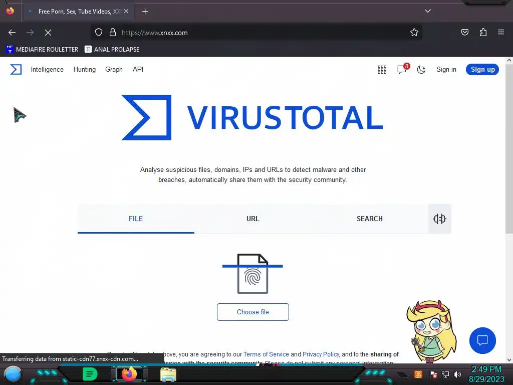The image size is (513, 385).
Task: Click the scrollbar up arrow
Action: click(509, 60)
